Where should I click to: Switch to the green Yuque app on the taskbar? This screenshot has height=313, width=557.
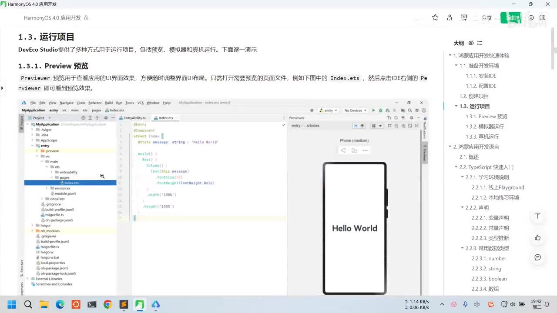140,304
